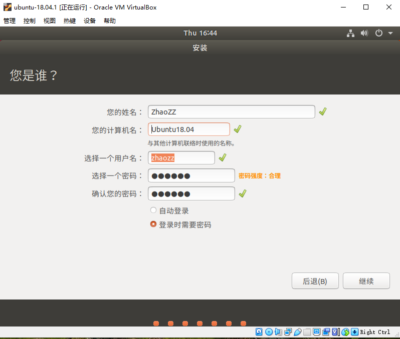The image size is (400, 339).
Task: Open the system menu dropdown arrow
Action: (x=390, y=33)
